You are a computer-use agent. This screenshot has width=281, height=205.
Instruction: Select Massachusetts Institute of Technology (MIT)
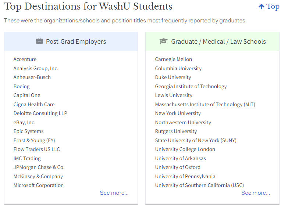[205, 104]
